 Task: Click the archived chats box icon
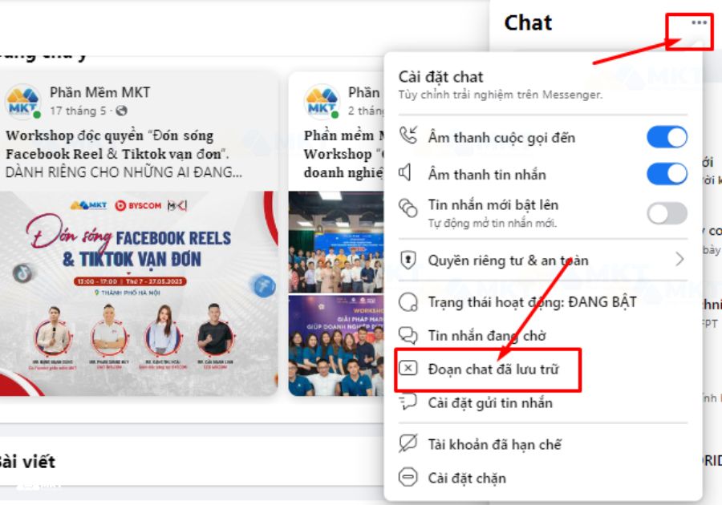tap(408, 368)
